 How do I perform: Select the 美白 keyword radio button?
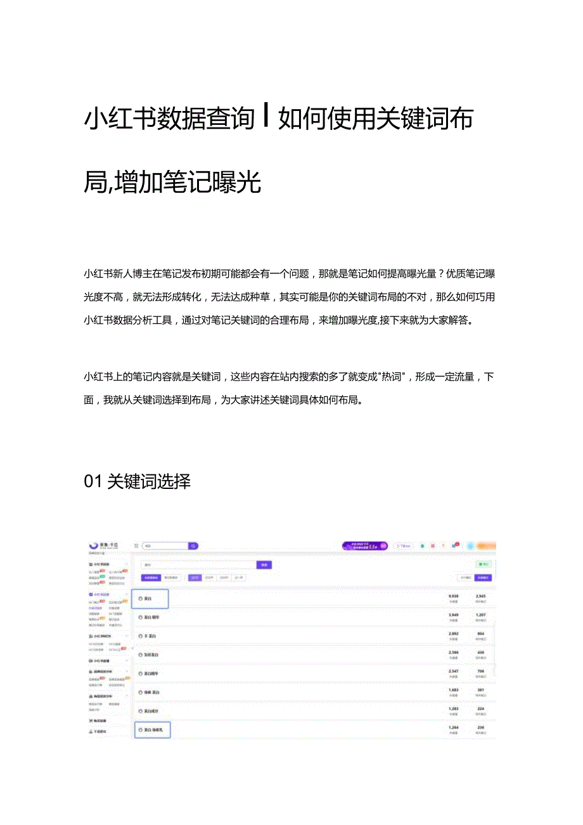(x=140, y=599)
